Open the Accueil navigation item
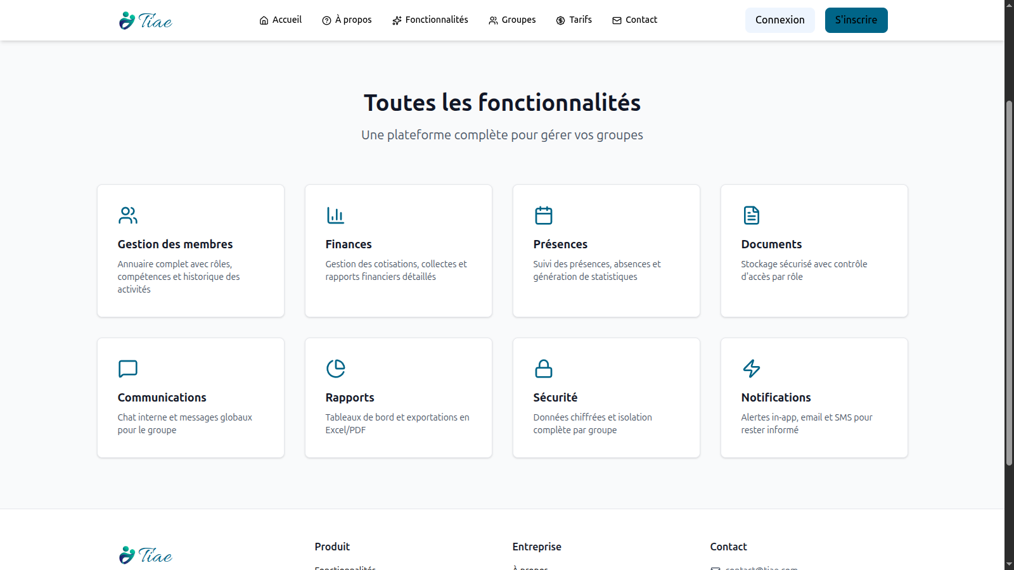Screen dimensions: 1014x570 (280, 20)
